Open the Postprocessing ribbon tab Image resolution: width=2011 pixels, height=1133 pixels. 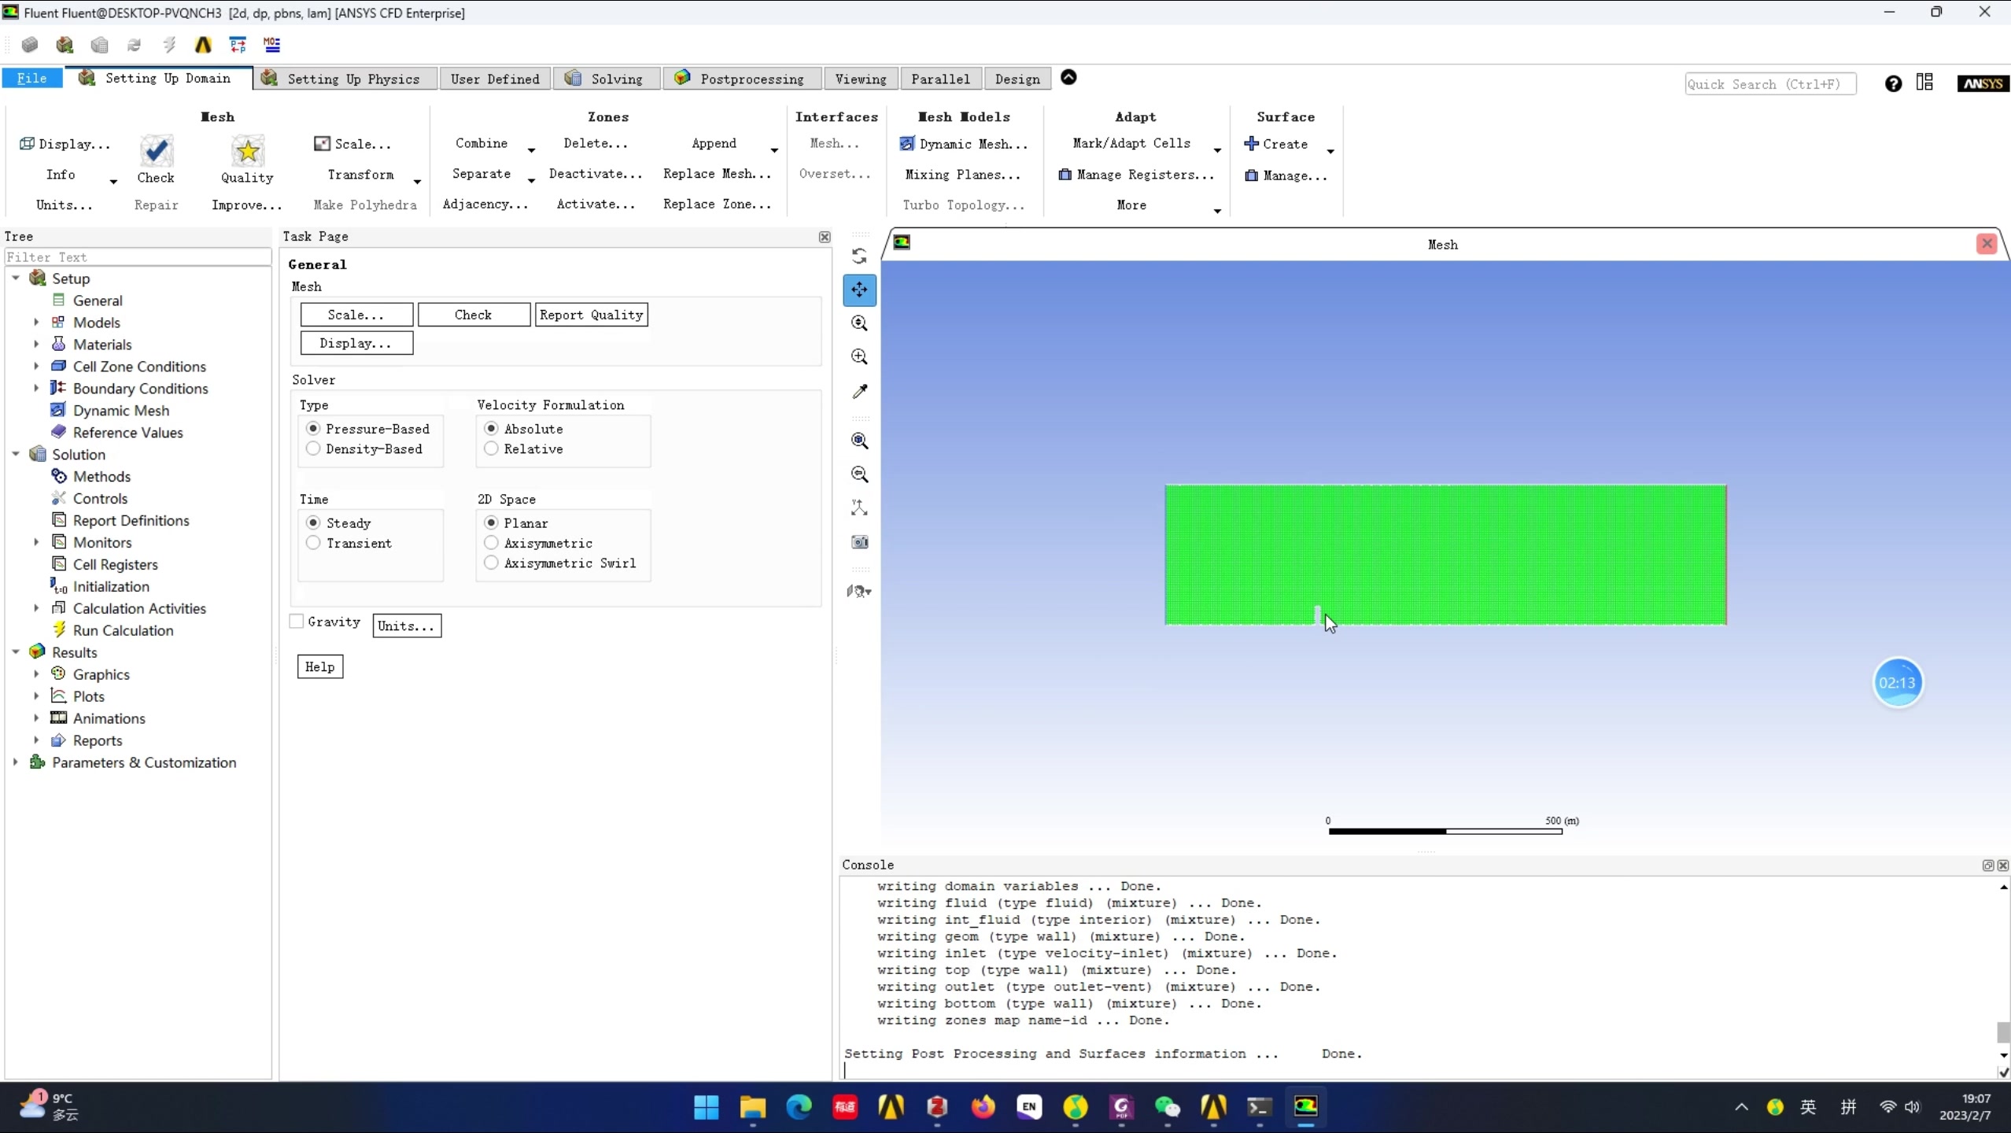(750, 79)
